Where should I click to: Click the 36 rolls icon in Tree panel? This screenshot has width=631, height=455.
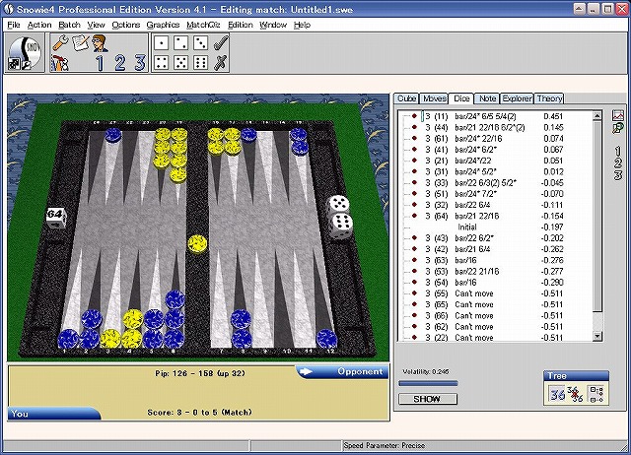tap(557, 394)
